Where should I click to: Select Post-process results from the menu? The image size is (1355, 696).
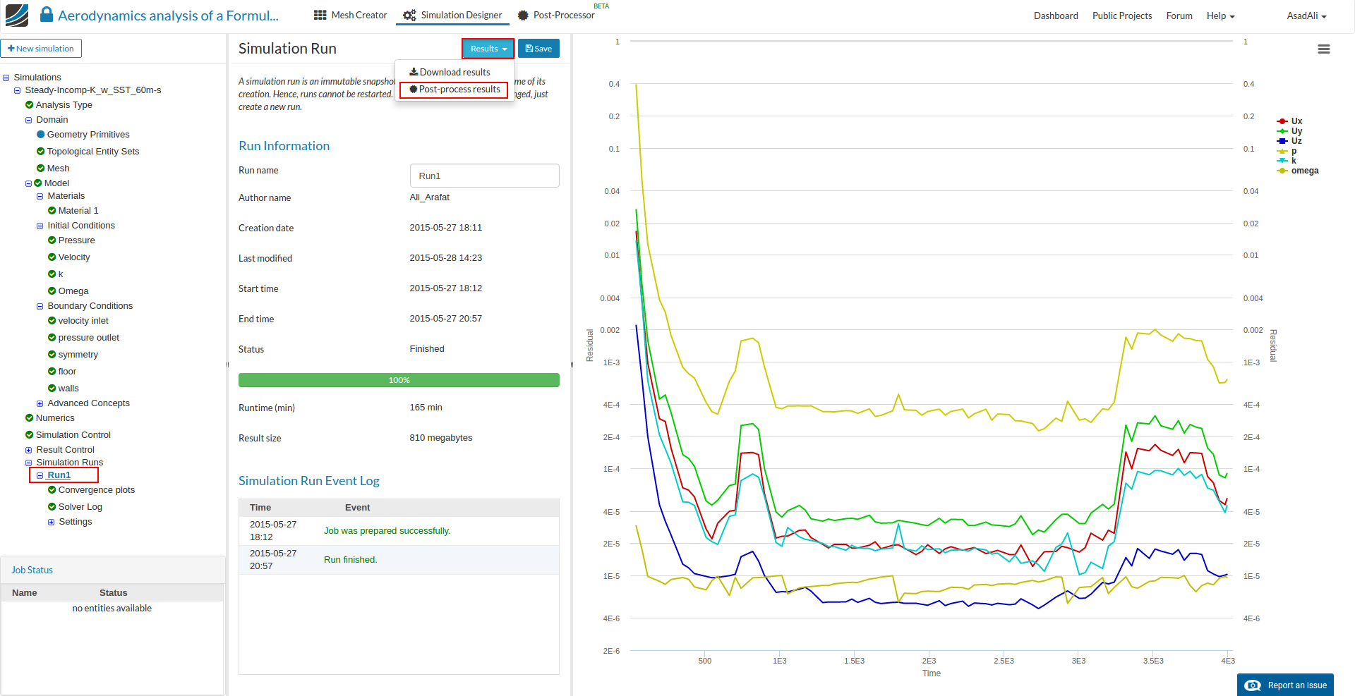(454, 90)
